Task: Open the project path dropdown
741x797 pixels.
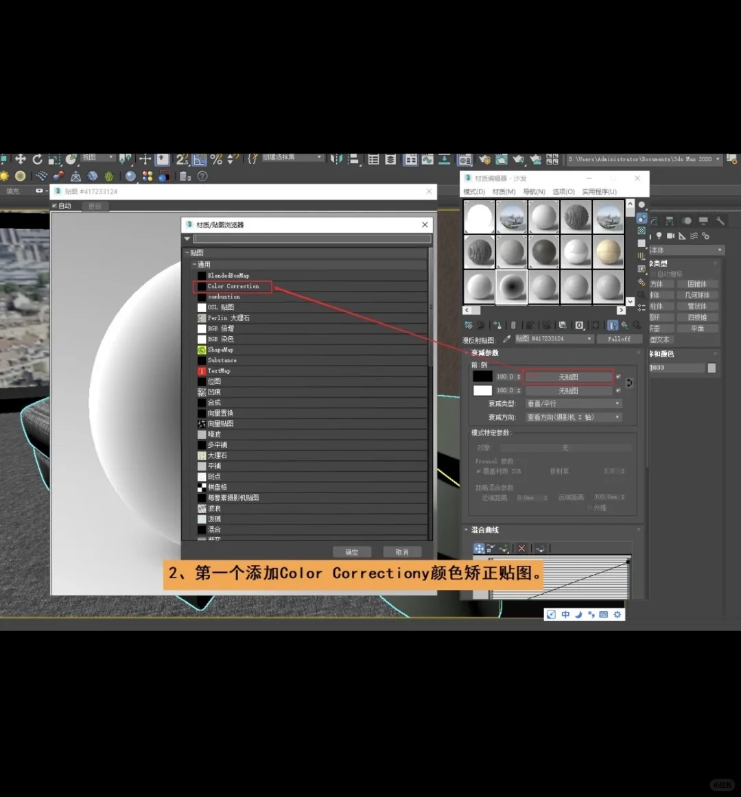Action: click(644, 159)
